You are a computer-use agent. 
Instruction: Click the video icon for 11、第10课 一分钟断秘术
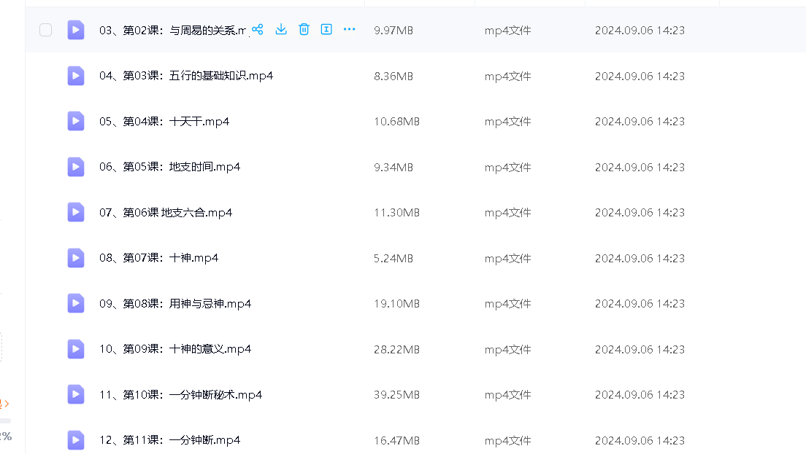76,394
